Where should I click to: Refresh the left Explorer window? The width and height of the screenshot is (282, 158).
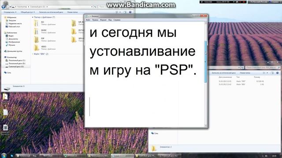point(95,7)
